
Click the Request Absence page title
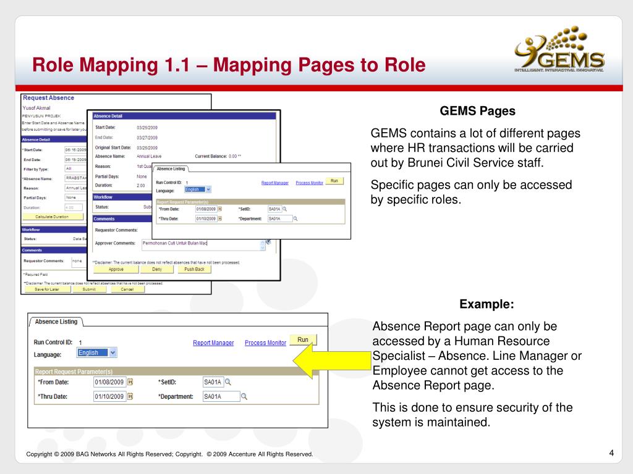point(48,98)
